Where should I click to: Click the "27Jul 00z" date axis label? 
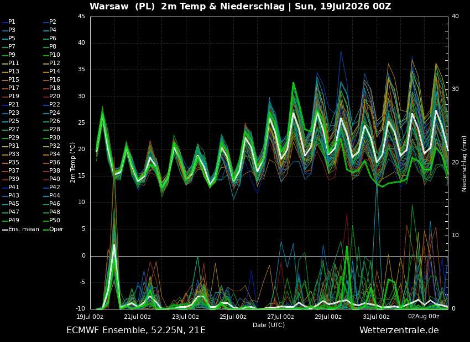click(x=280, y=317)
